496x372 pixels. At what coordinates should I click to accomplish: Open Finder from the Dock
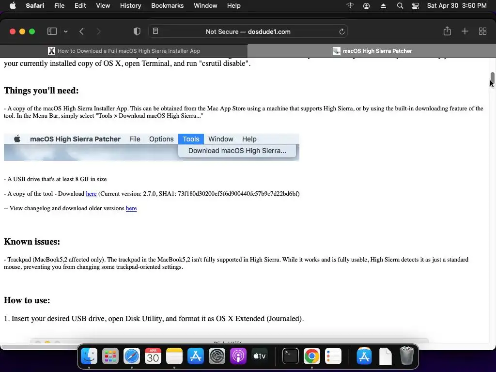tap(89, 356)
